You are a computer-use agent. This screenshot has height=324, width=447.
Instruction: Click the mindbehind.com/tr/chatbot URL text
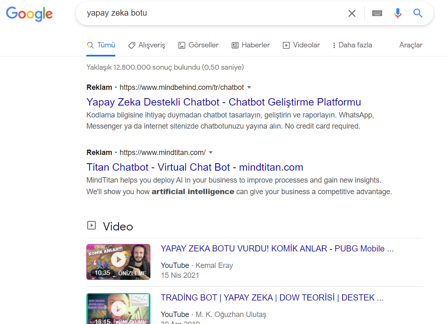(182, 87)
